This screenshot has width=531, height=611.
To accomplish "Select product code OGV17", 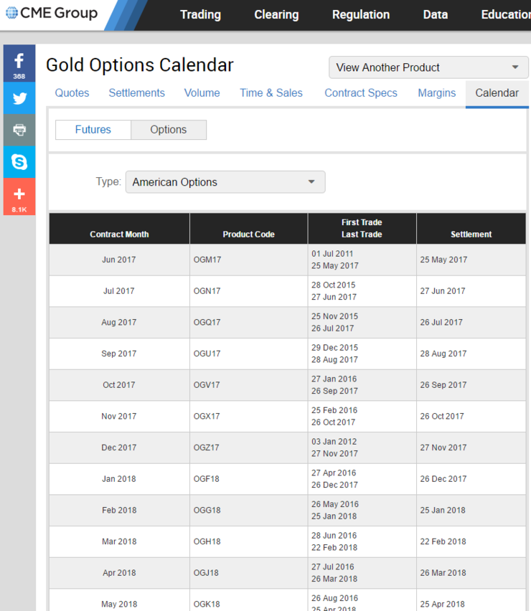I will tap(207, 385).
